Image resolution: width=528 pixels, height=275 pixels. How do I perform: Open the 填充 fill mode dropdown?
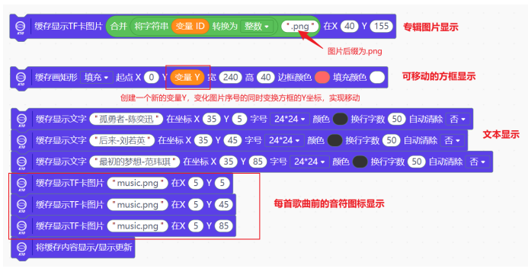pos(96,78)
